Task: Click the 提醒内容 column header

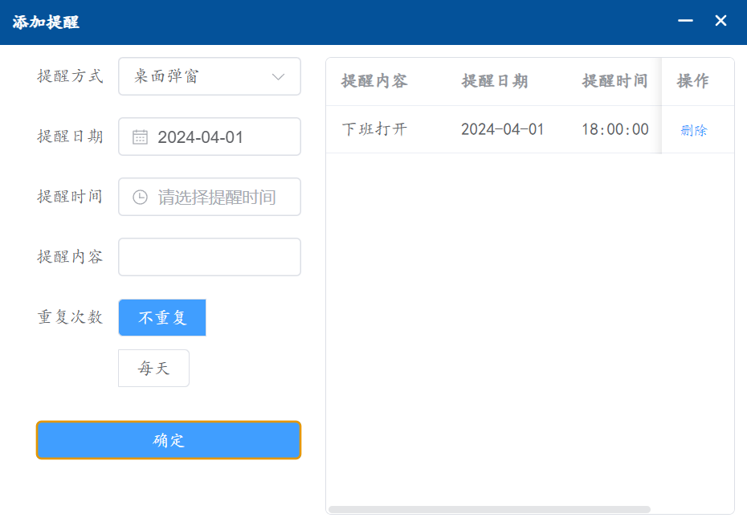Action: tap(374, 81)
